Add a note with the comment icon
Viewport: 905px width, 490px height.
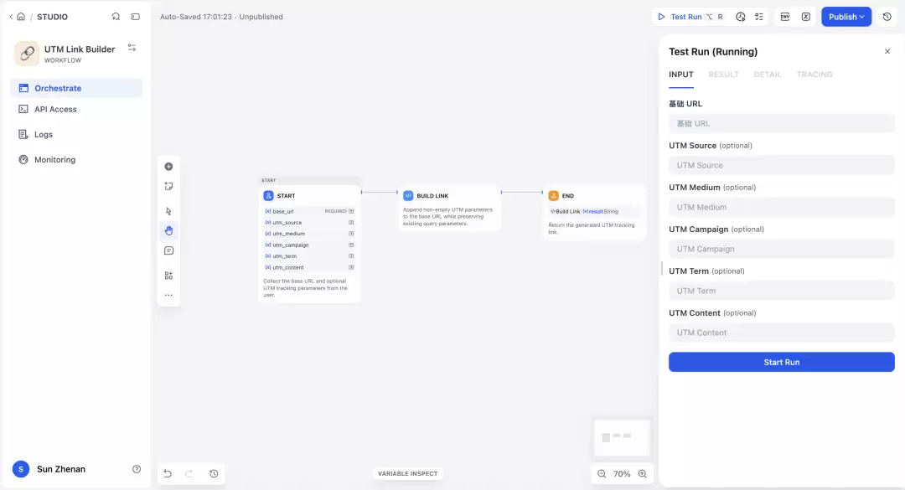click(168, 250)
